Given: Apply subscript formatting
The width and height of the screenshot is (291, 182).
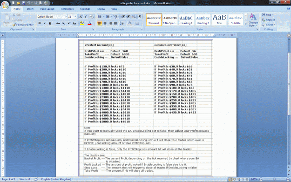Looking at the screenshot, I should [x=63, y=23].
